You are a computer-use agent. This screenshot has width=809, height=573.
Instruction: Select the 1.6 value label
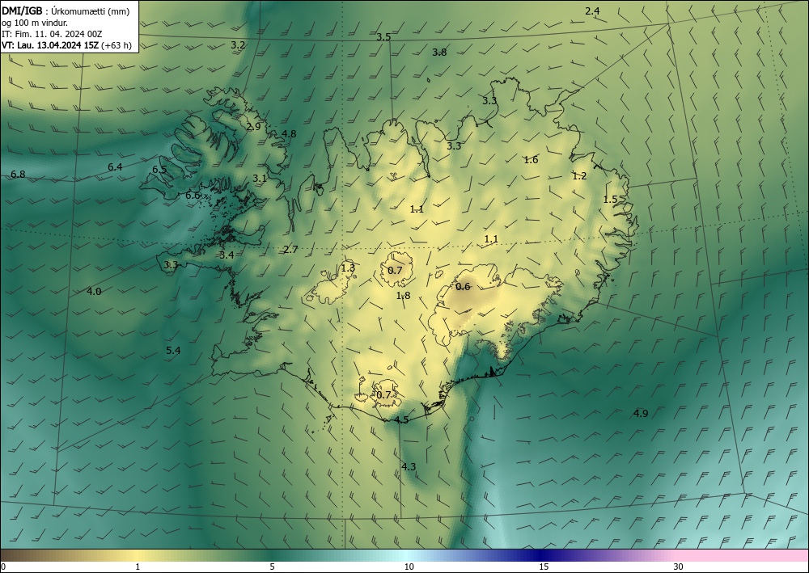pos(531,160)
